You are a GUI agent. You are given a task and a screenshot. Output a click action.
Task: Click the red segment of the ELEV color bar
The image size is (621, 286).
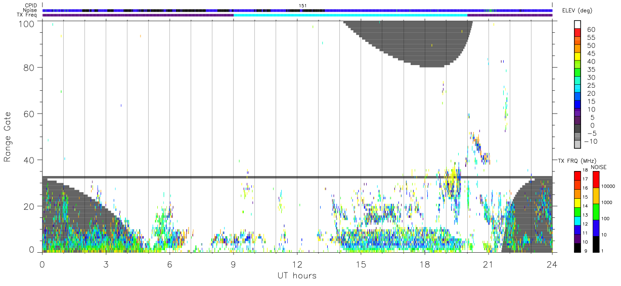point(578,33)
